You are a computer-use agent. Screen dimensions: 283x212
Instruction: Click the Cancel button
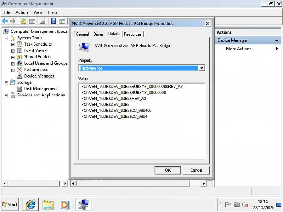pyautogui.click(x=196, y=170)
